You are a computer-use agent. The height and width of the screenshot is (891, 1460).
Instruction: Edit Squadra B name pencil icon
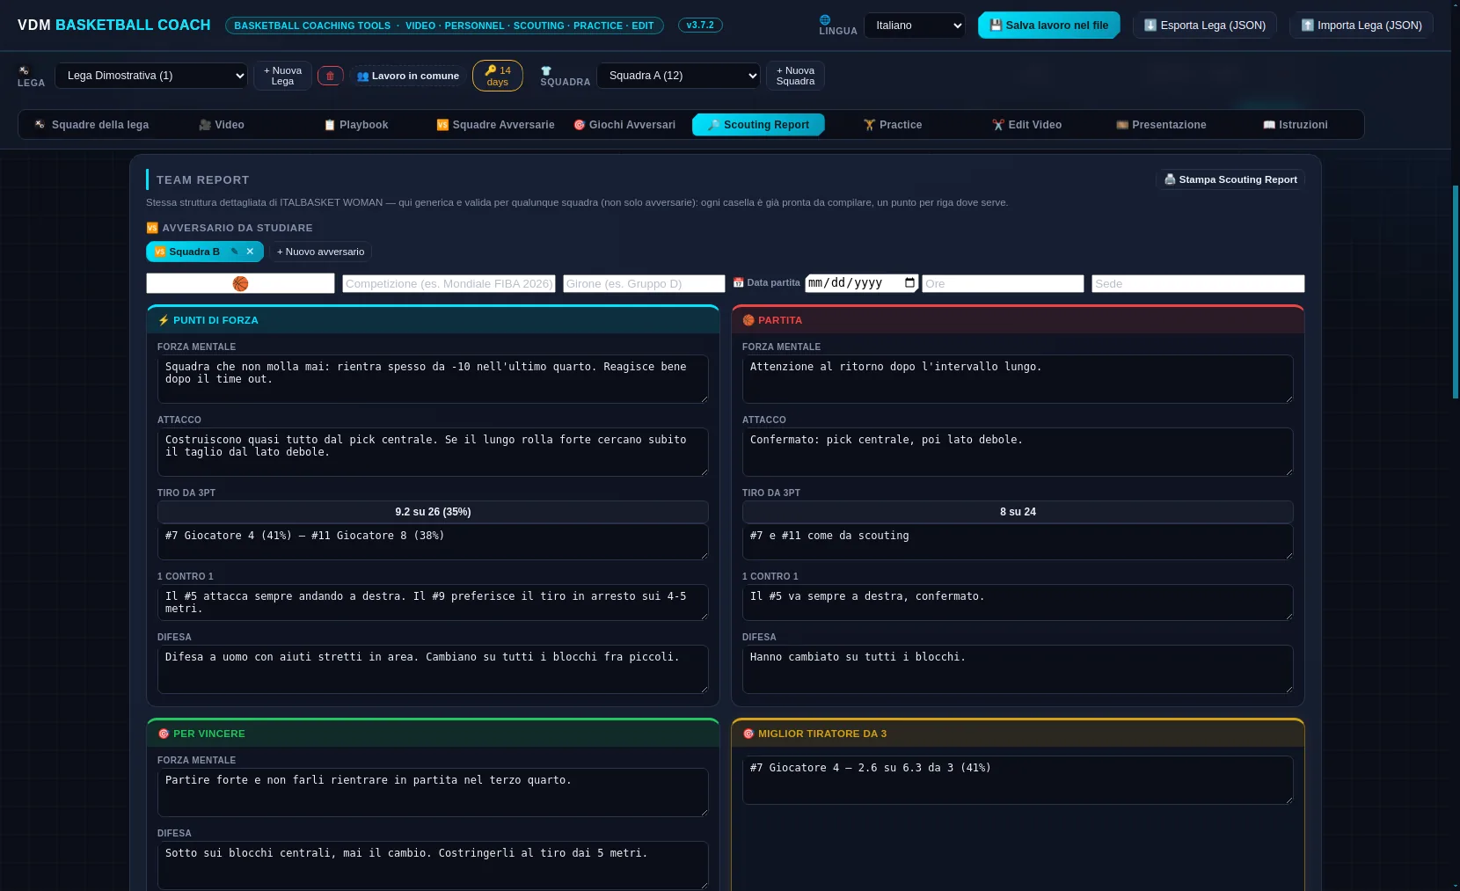235,252
